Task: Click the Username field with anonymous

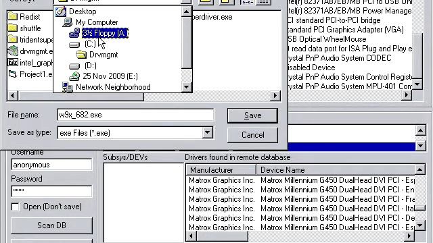Action: point(51,165)
